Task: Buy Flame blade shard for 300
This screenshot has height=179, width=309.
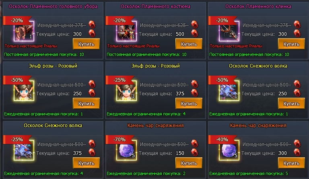Action: (291, 44)
